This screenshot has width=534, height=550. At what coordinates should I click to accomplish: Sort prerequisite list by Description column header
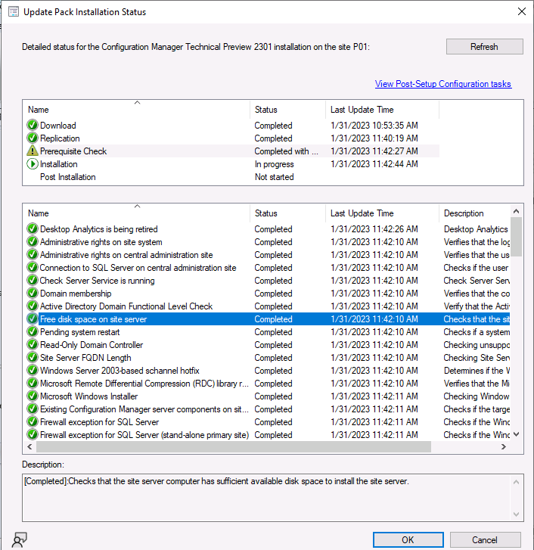475,213
